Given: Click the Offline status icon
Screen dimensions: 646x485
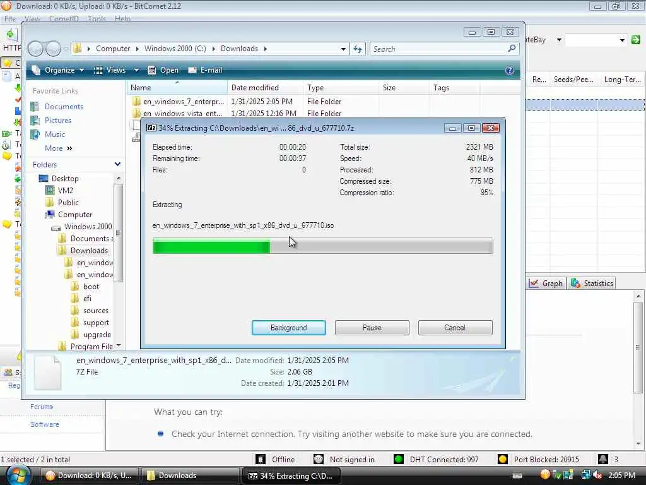Looking at the screenshot, I should point(261,460).
